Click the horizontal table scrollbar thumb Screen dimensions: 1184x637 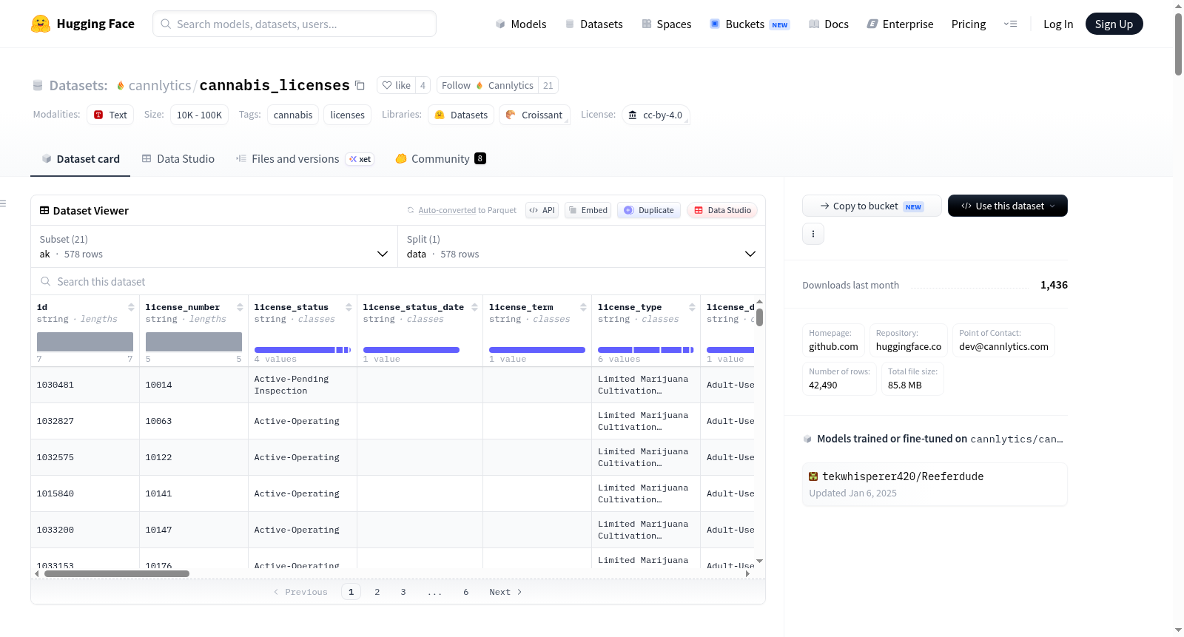point(117,573)
